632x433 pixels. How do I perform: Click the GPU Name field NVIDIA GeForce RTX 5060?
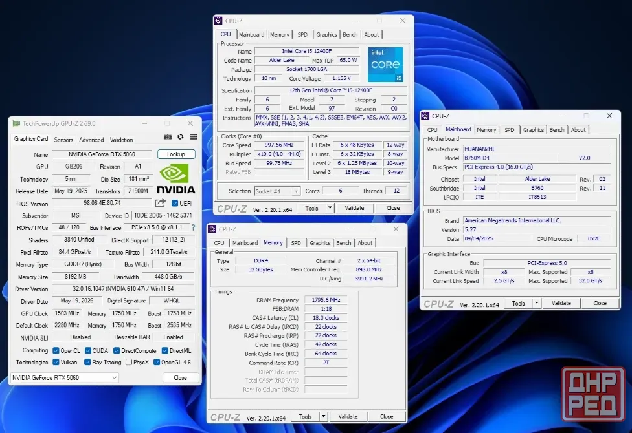pyautogui.click(x=102, y=154)
